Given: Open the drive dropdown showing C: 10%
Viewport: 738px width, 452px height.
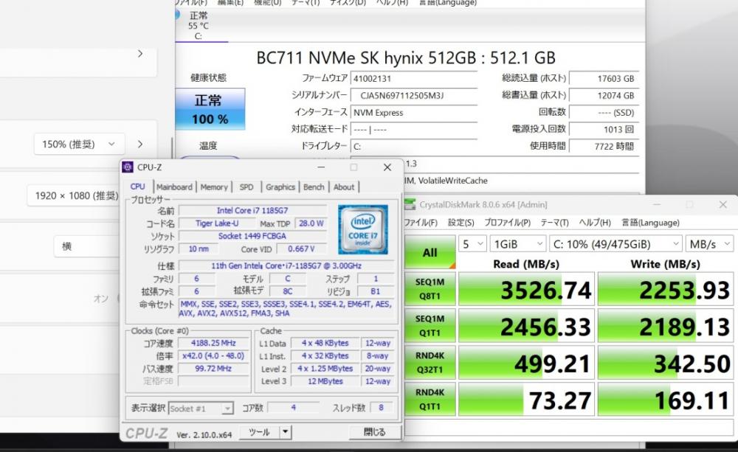Looking at the screenshot, I should pos(615,244).
